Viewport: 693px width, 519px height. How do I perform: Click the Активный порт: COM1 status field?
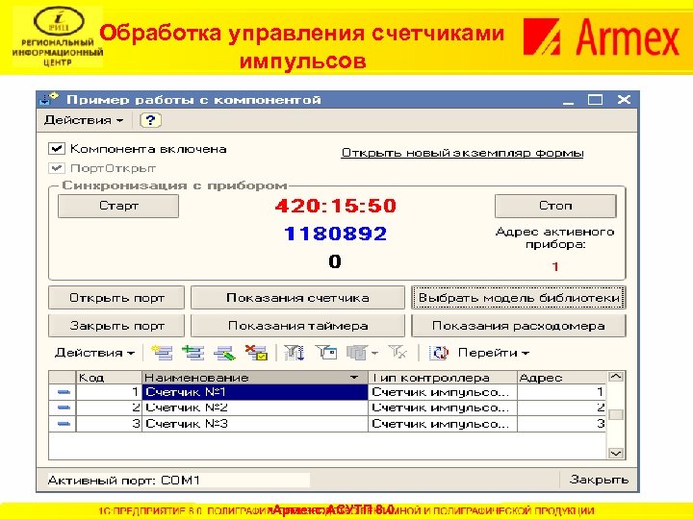point(179,481)
